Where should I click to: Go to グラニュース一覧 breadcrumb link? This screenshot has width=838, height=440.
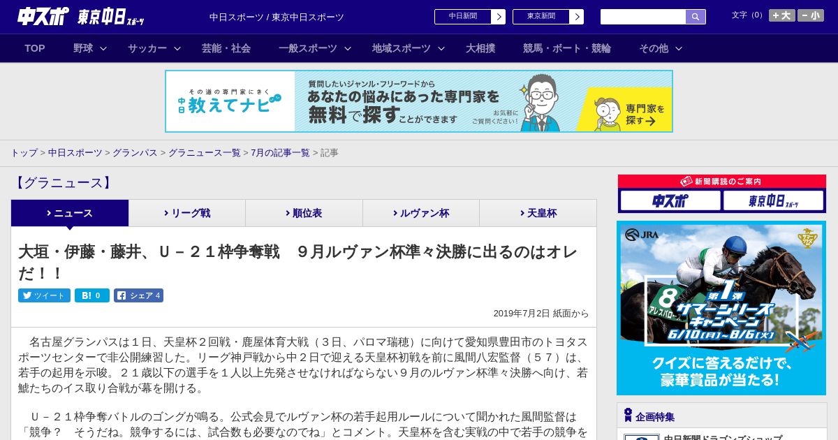pos(204,152)
